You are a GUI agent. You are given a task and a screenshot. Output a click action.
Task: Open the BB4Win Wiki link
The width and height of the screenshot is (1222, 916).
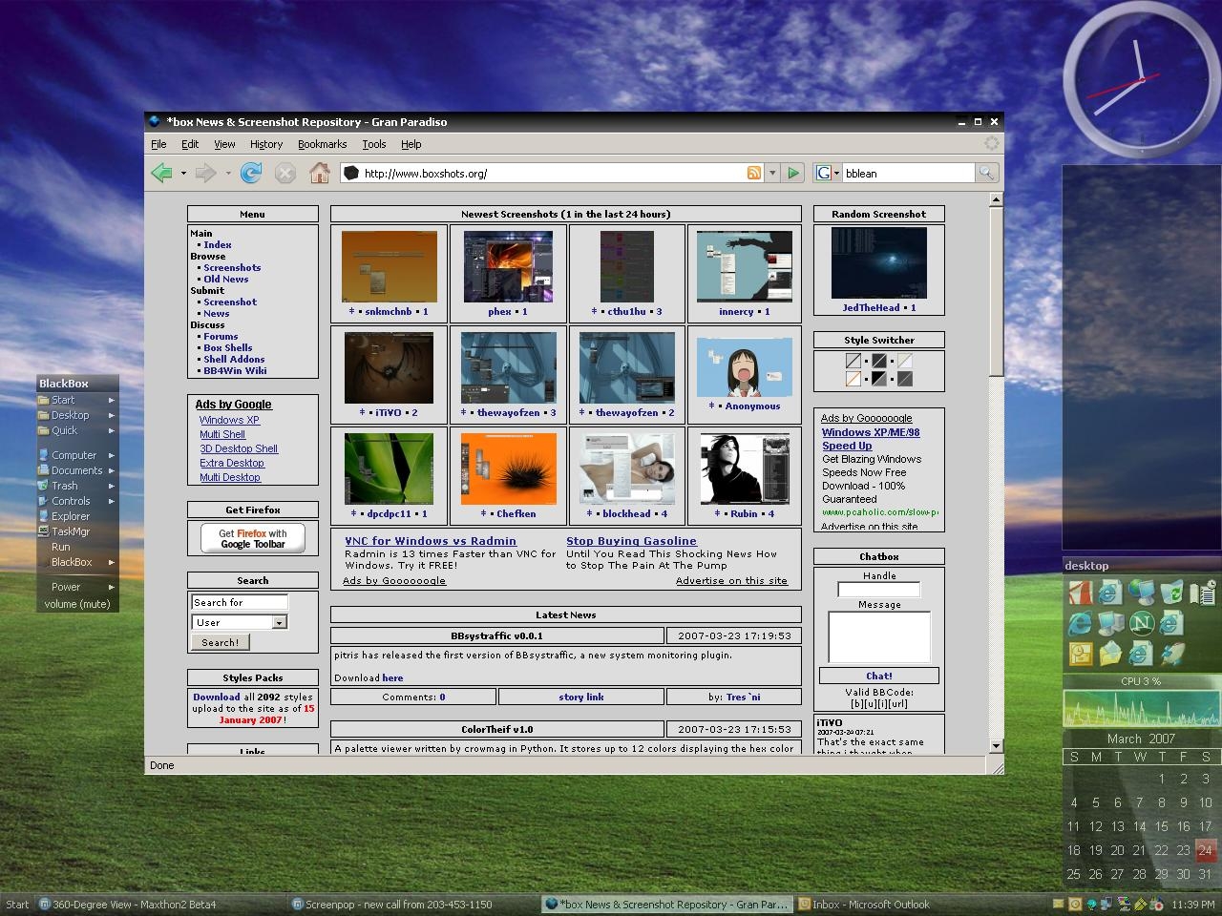pos(235,370)
